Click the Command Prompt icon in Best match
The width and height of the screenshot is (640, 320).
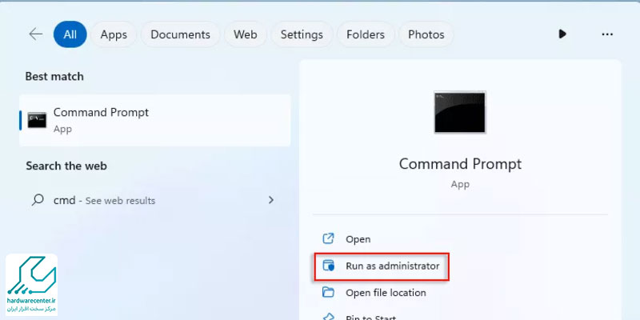click(x=37, y=120)
